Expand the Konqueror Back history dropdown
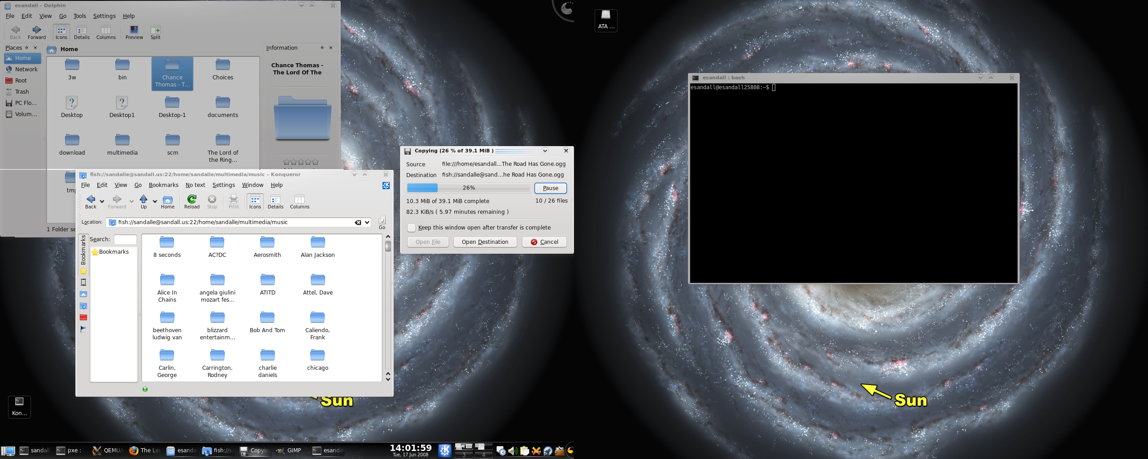This screenshot has height=459, width=1148. tap(102, 201)
